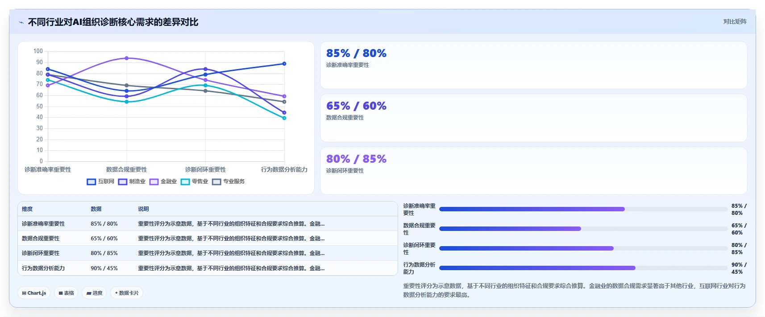Toggle the 零售业 legend entry
765x317 pixels.
click(x=195, y=181)
